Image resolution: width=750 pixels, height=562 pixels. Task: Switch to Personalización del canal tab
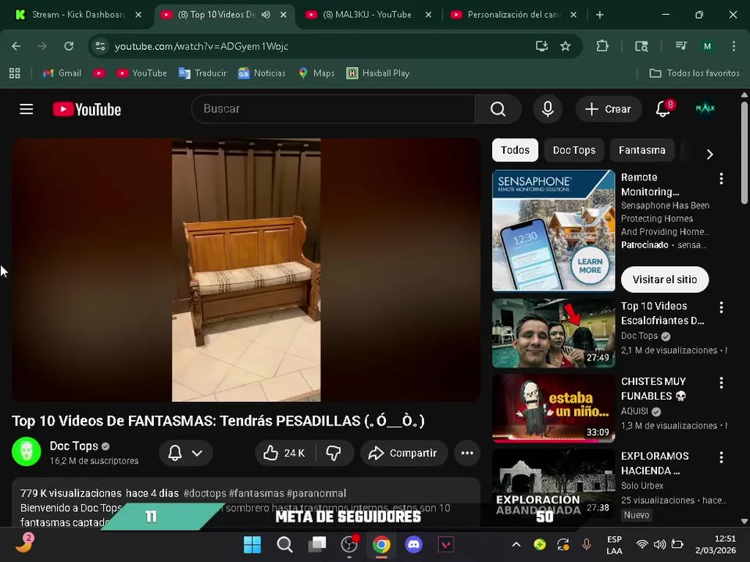pos(512,15)
